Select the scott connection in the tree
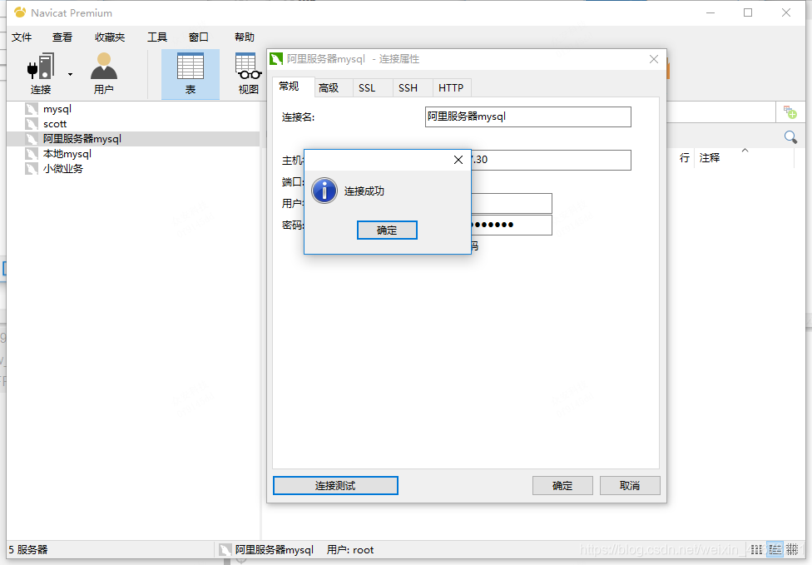The height and width of the screenshot is (565, 812). pyautogui.click(x=55, y=124)
